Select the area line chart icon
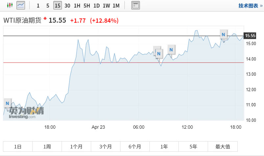This screenshot has height=156, width=264. click(20, 5)
